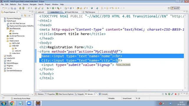Open the File menu
Viewport: 189px width, 106px height.
click(2, 4)
